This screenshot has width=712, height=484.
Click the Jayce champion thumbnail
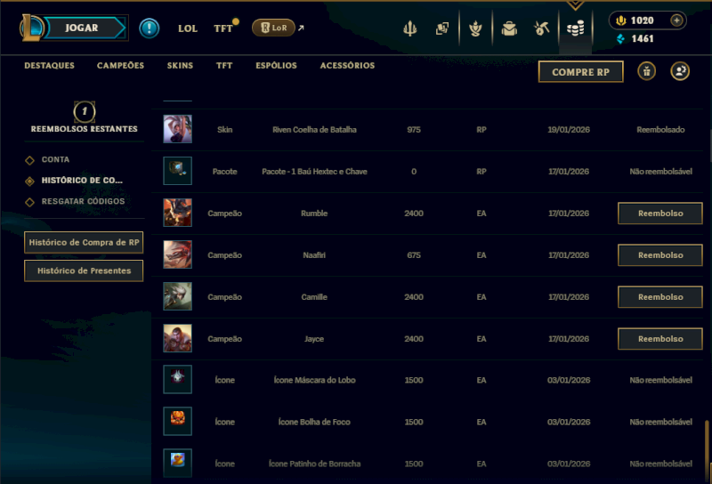(177, 338)
